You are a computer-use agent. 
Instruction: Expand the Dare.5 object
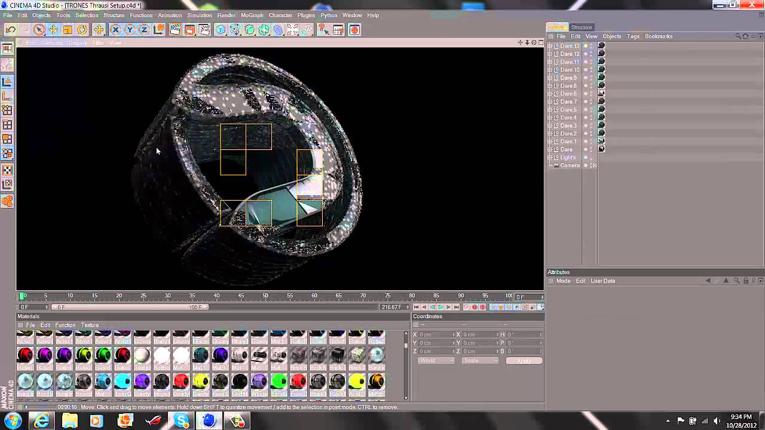550,109
